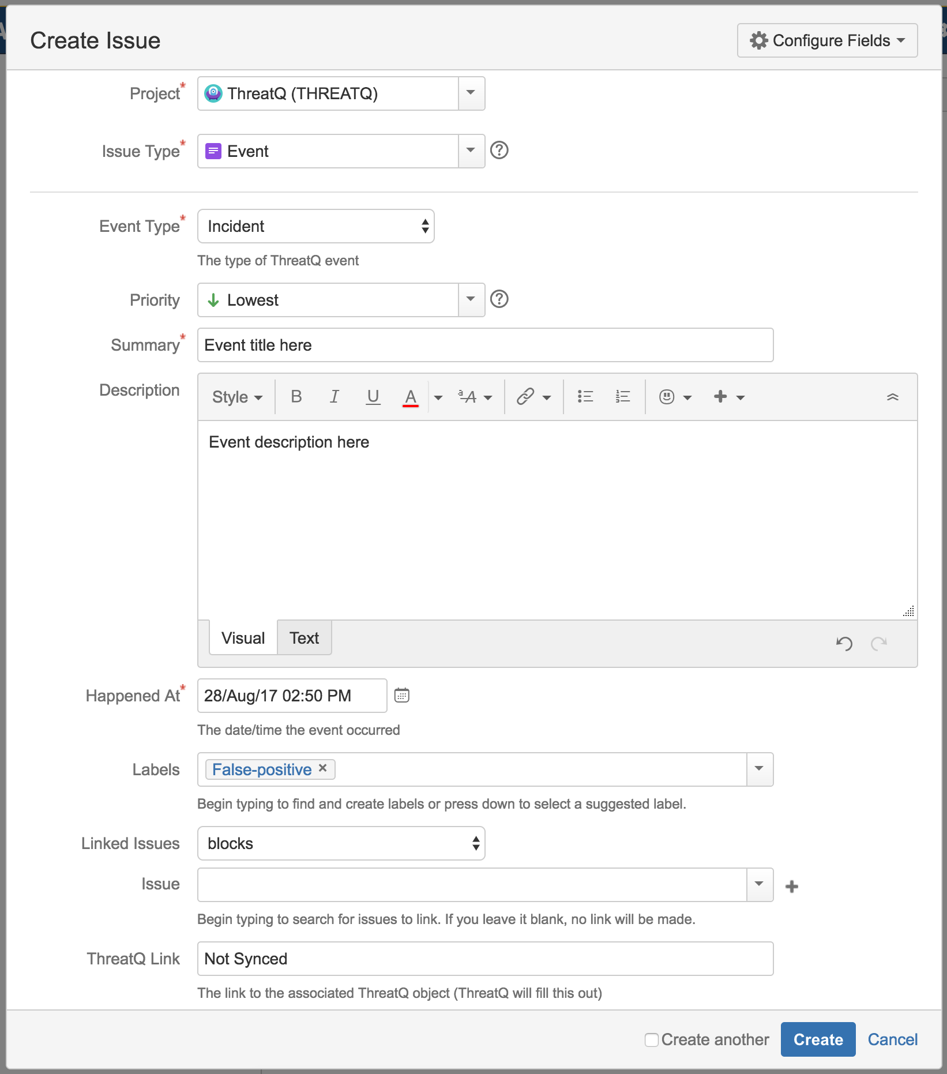
Task: Open the Priority dropdown
Action: pos(471,299)
